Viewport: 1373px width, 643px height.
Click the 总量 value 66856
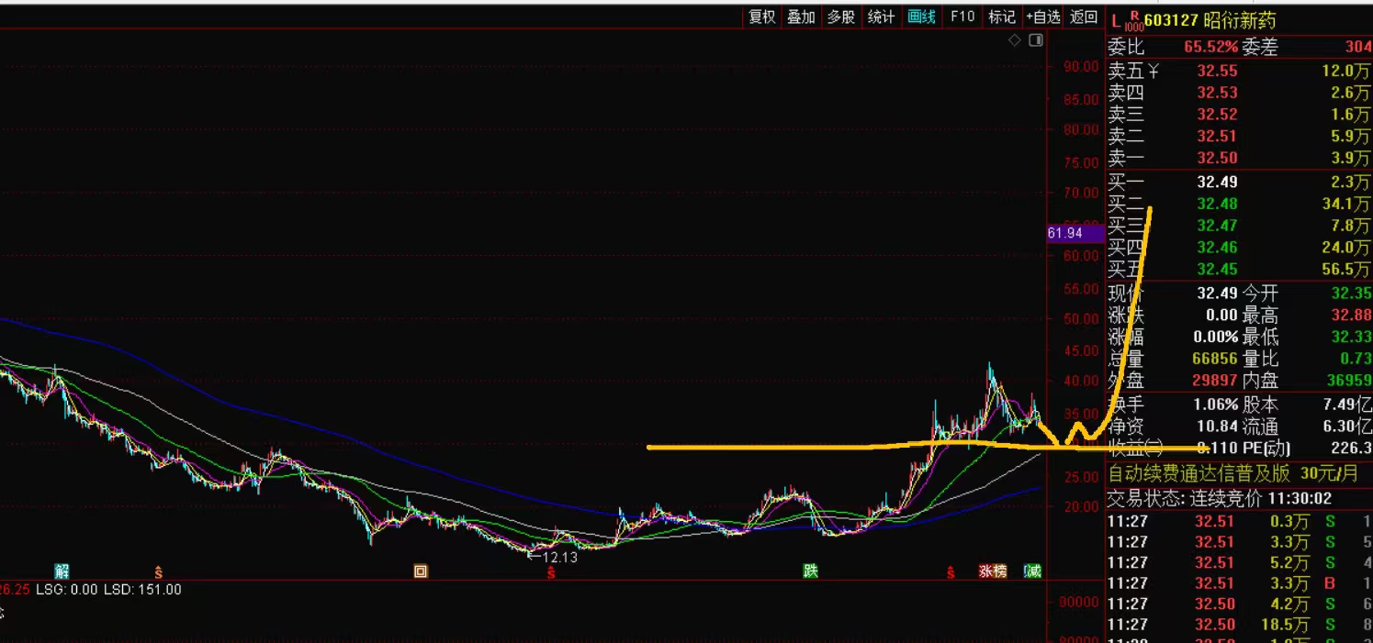(1214, 359)
